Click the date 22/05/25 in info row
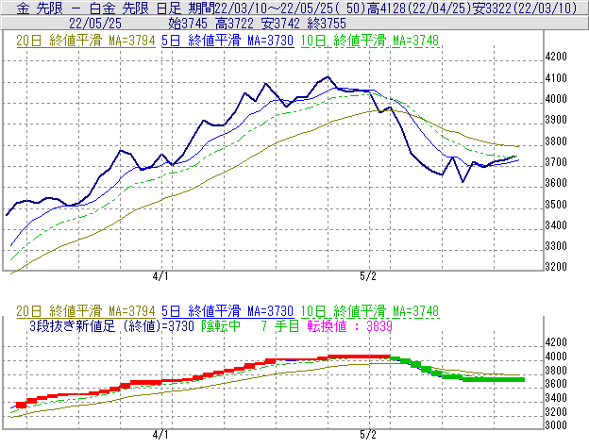 tap(95, 24)
